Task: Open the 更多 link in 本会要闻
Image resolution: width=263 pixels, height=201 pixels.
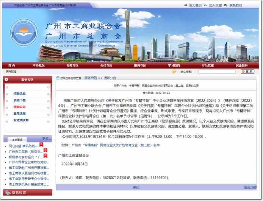Action: pos(46,139)
